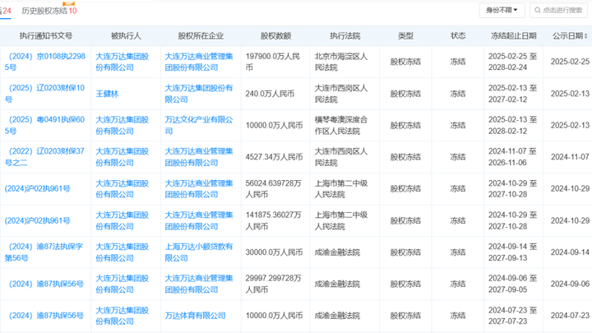Click the magnifier icon in search box

pos(537,10)
